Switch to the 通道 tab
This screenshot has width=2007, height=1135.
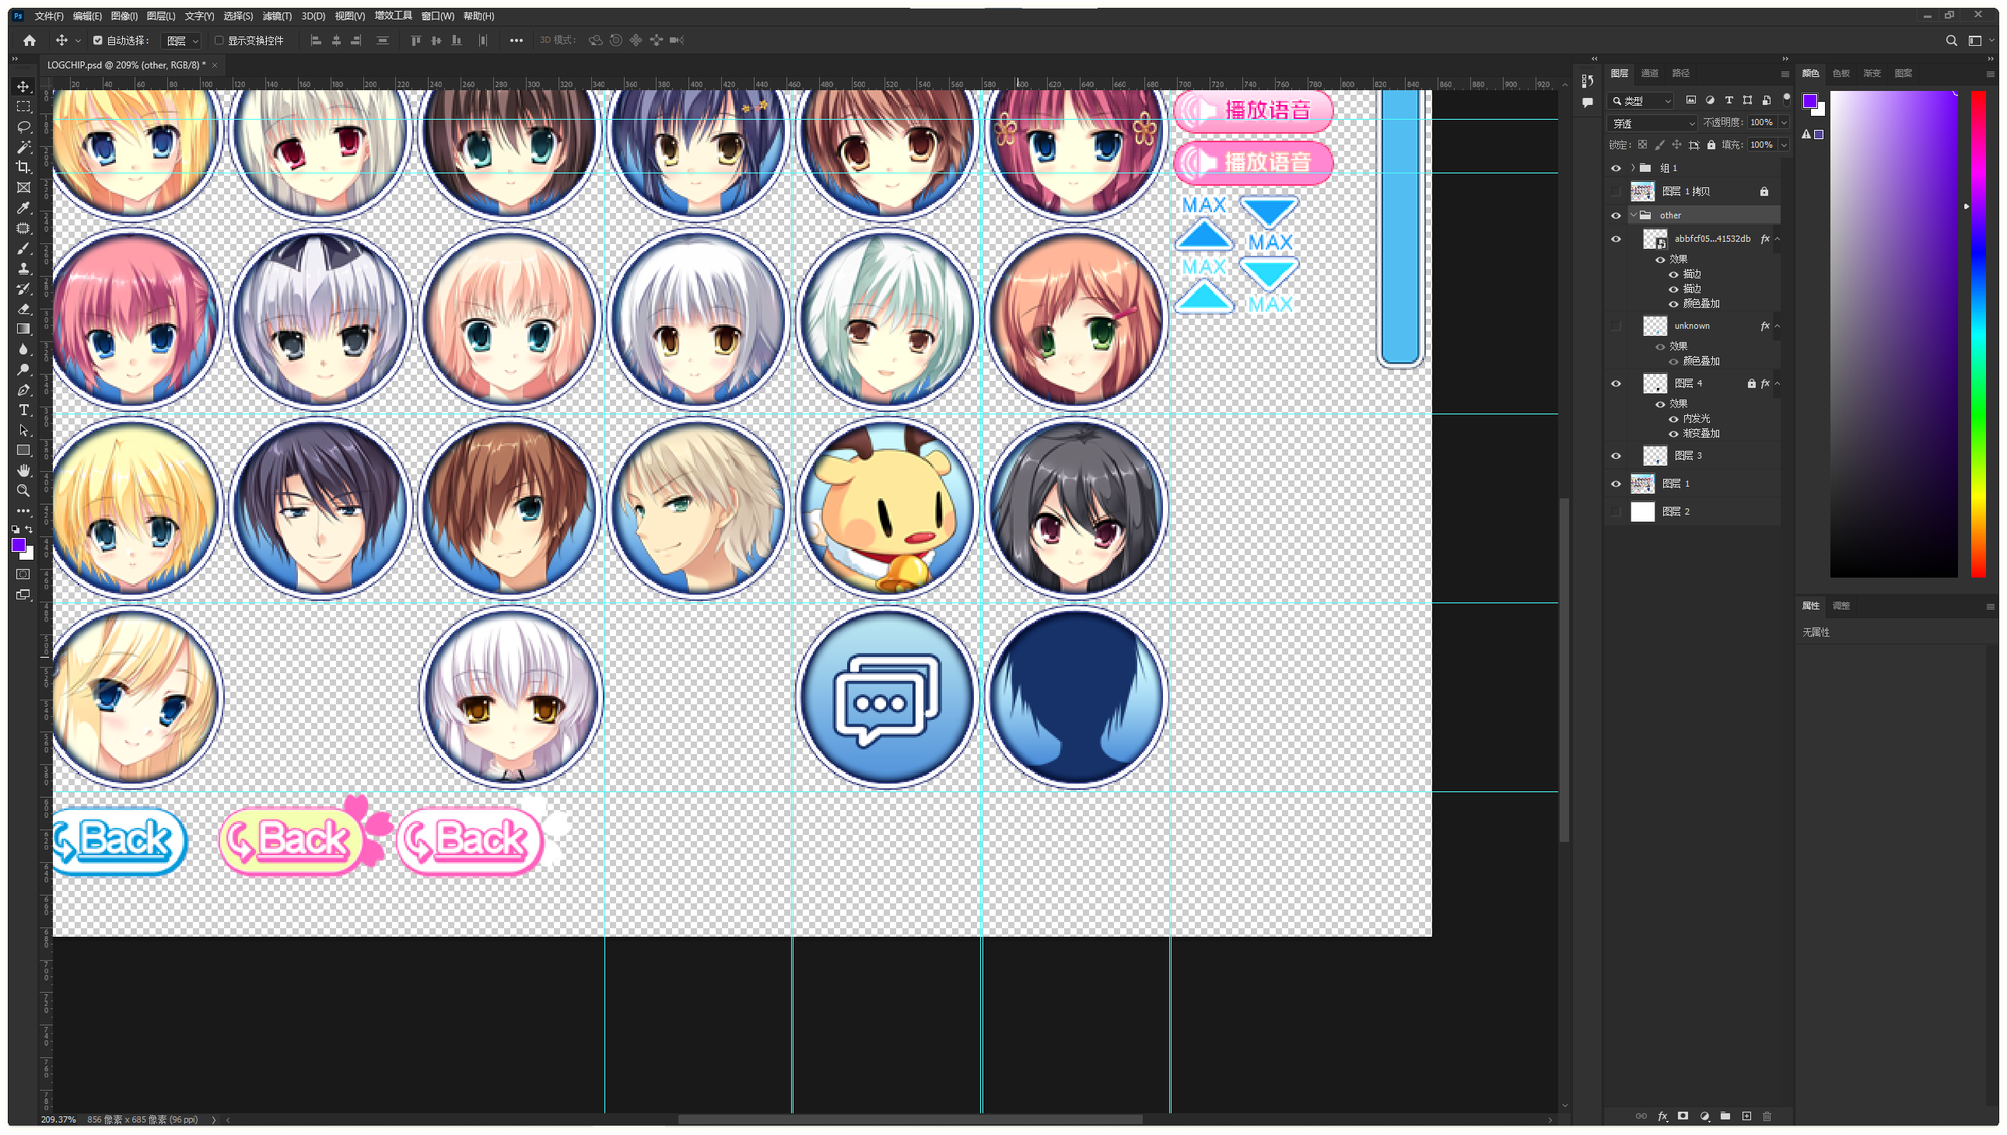pos(1649,73)
